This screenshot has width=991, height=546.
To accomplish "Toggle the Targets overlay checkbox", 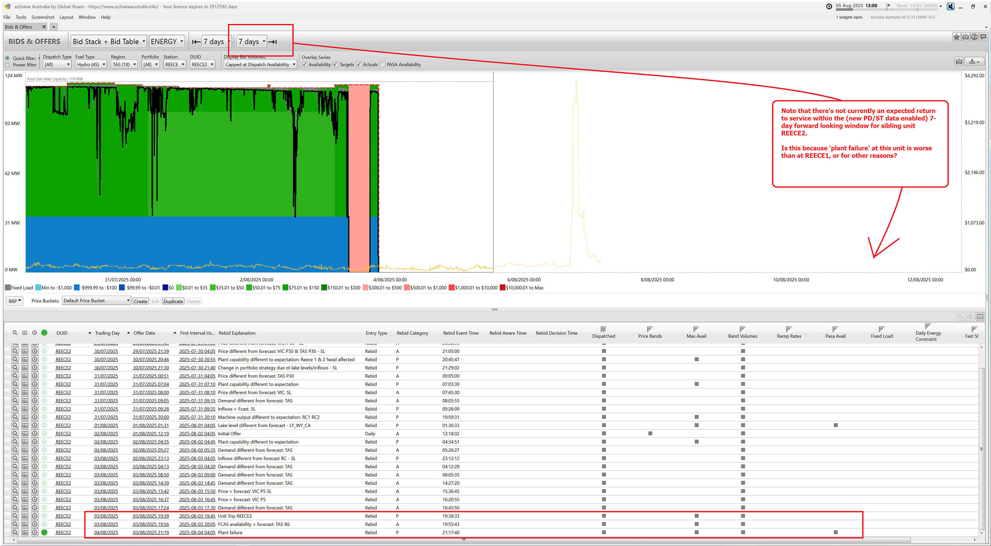I will pyautogui.click(x=335, y=65).
